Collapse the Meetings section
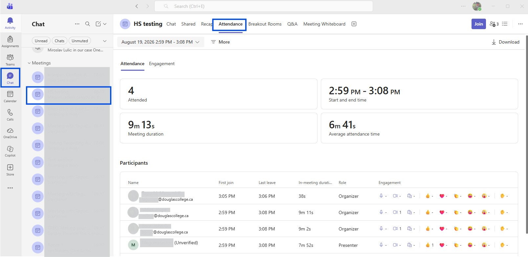The image size is (528, 257). pos(39,63)
